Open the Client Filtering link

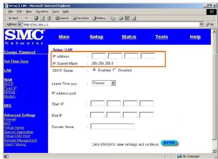coord(15,144)
